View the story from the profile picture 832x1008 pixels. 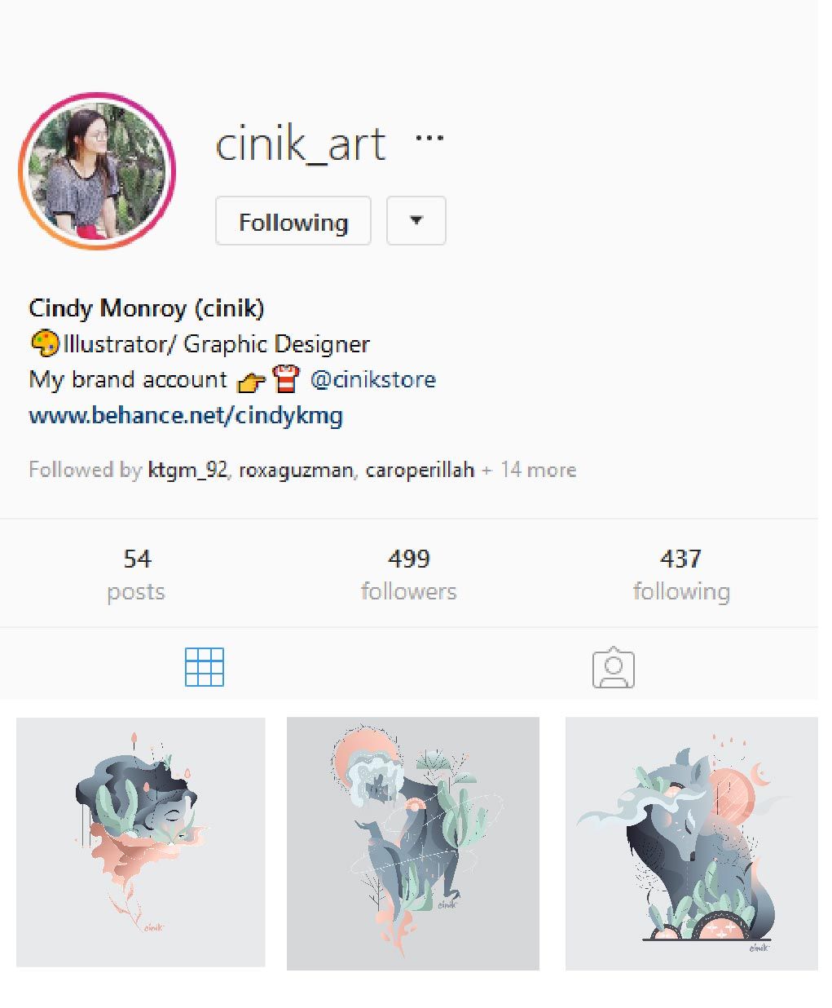97,170
